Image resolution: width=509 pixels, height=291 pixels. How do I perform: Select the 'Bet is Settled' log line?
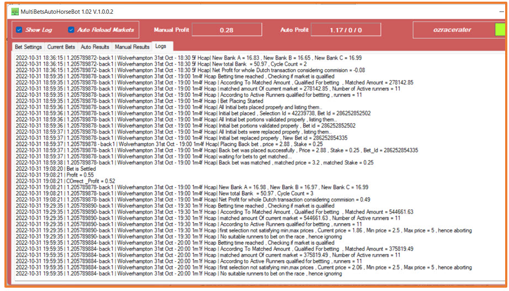[56, 168]
